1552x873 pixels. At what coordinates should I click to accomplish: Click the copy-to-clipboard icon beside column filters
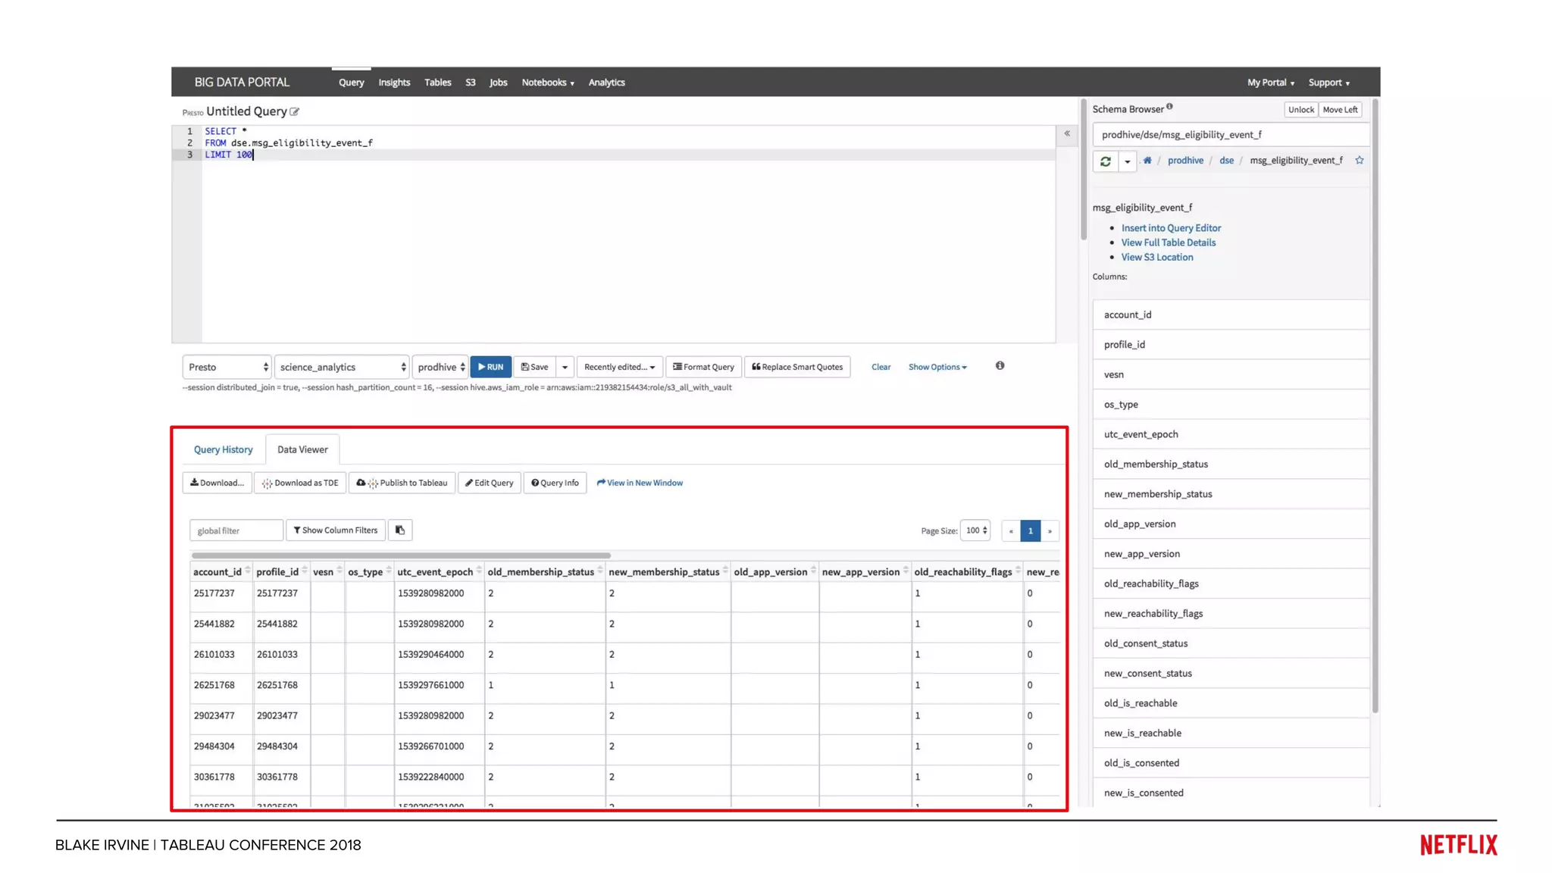(x=400, y=530)
